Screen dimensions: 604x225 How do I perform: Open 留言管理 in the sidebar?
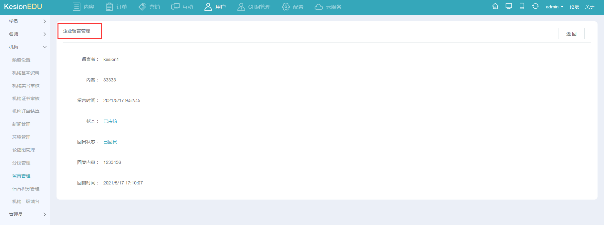(21, 176)
